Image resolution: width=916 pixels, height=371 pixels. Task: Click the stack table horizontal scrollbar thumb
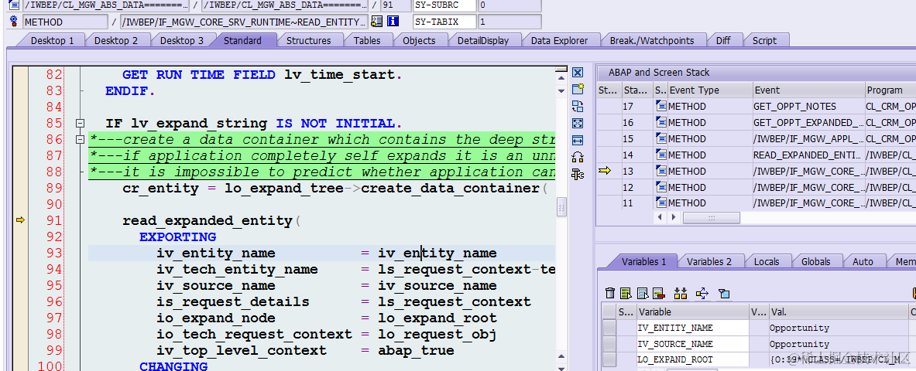[x=711, y=217]
